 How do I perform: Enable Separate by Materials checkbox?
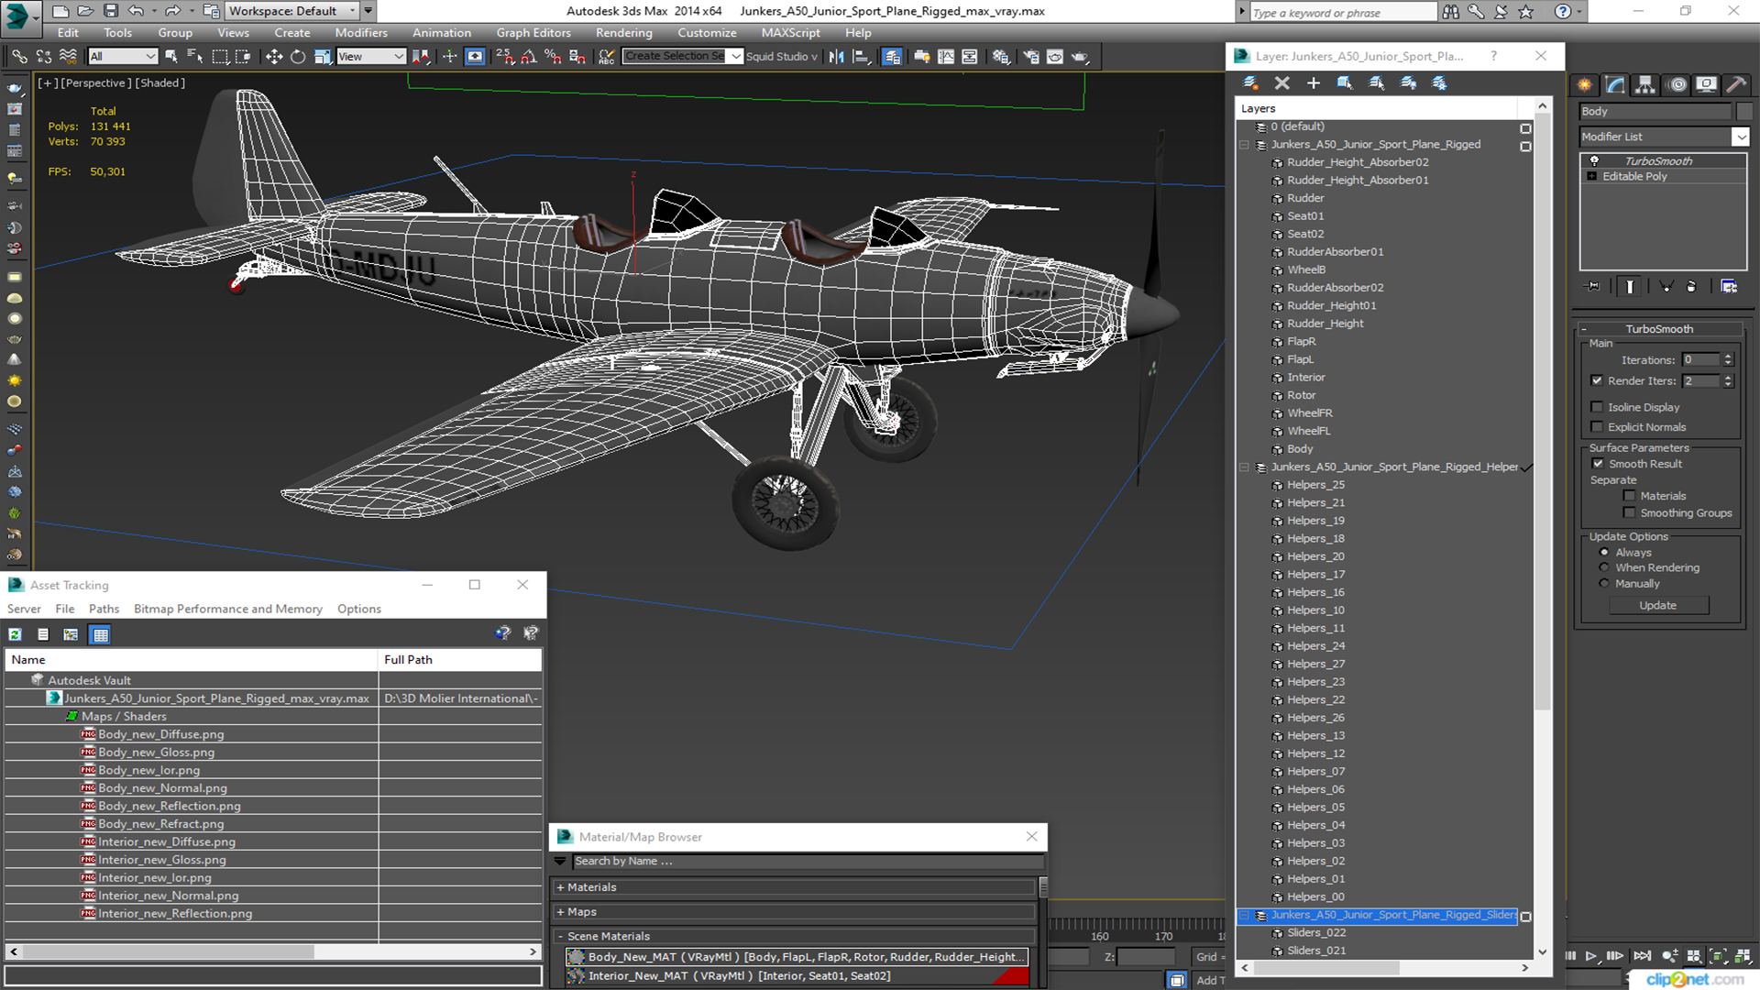tap(1629, 496)
